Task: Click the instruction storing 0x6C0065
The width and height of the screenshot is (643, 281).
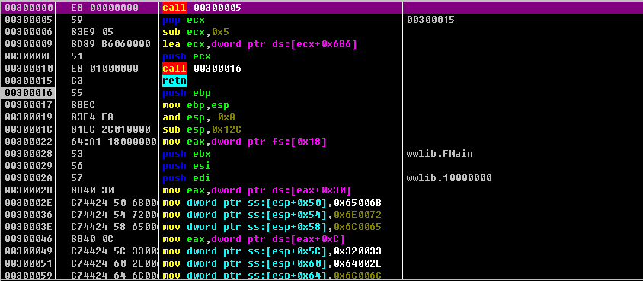Action: pos(272,226)
